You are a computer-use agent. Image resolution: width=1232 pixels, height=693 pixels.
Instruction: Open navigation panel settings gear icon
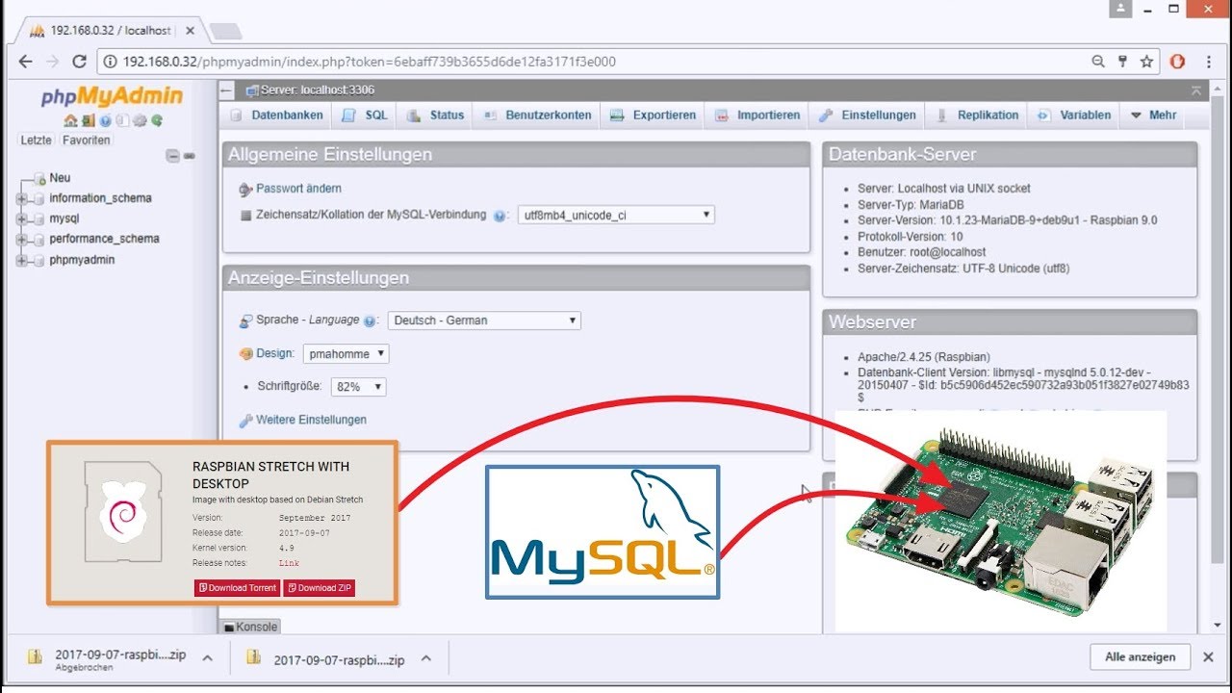[x=139, y=121]
